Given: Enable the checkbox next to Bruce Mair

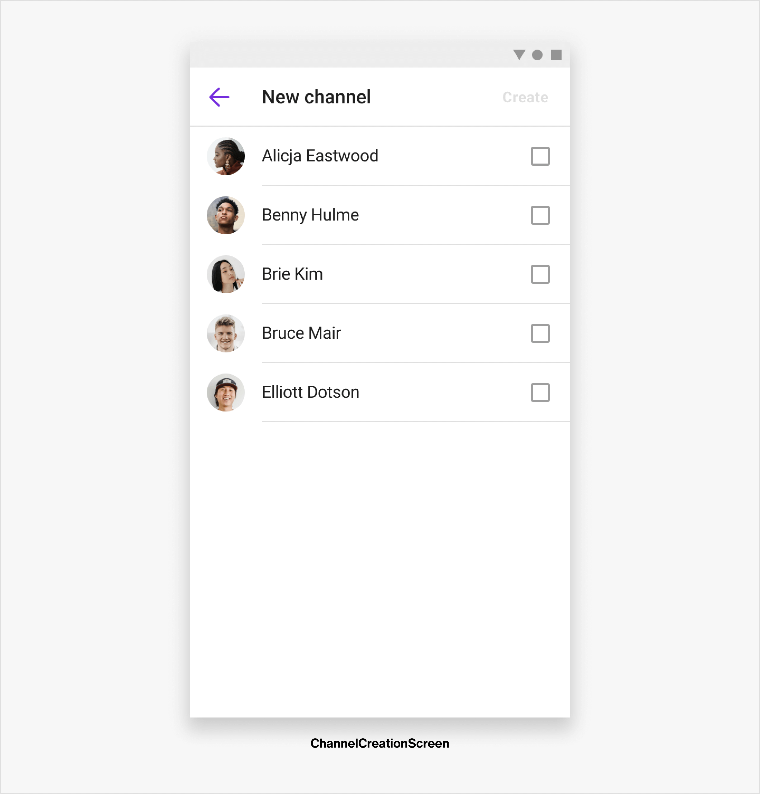Looking at the screenshot, I should pos(540,334).
